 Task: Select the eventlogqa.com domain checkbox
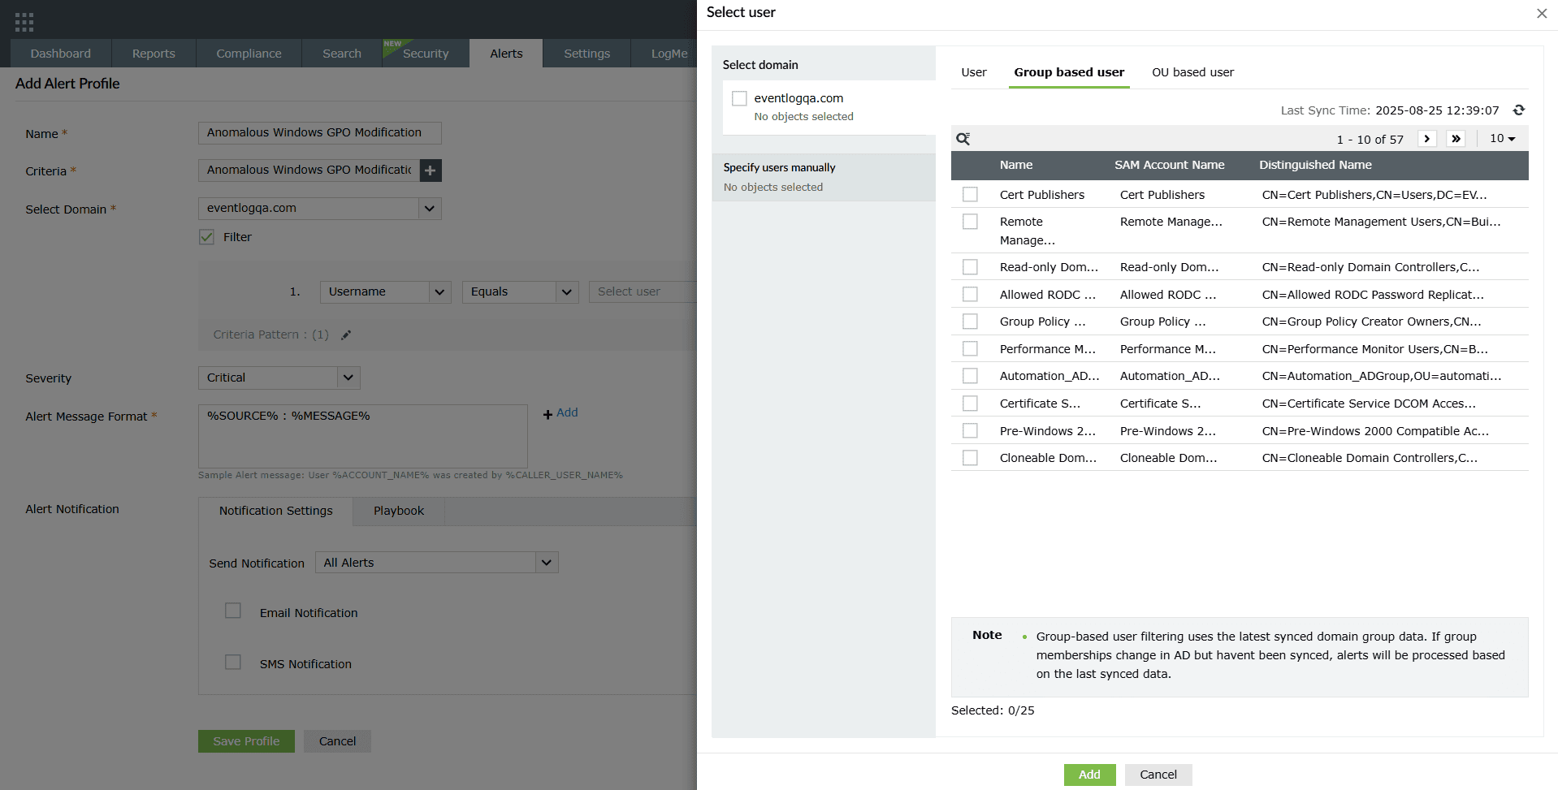[x=739, y=98]
